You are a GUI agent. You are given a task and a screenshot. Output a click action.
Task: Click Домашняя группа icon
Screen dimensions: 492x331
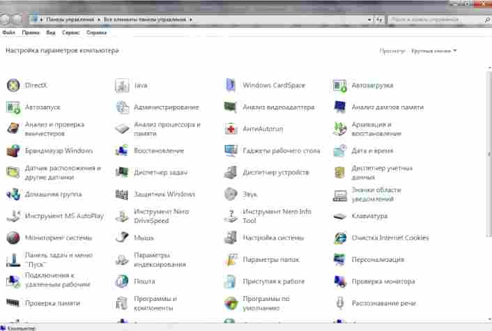(13, 194)
